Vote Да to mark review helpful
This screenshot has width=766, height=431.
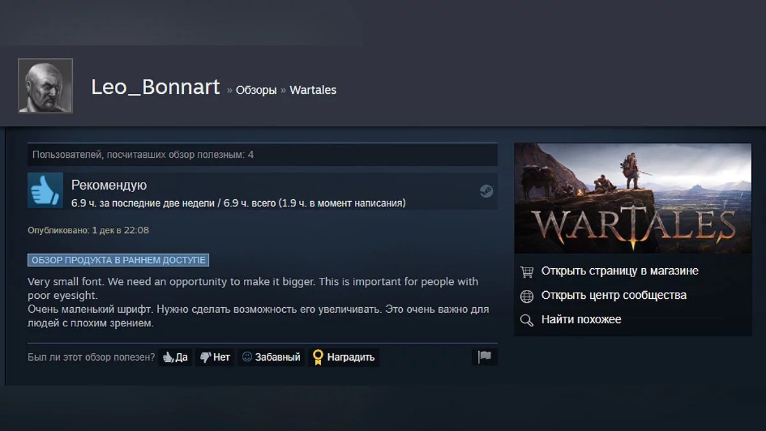(x=176, y=358)
